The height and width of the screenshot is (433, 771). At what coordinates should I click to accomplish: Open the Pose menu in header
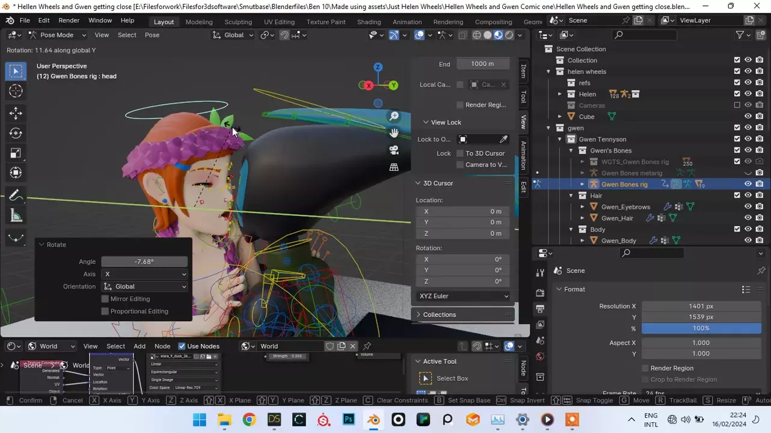tap(152, 35)
